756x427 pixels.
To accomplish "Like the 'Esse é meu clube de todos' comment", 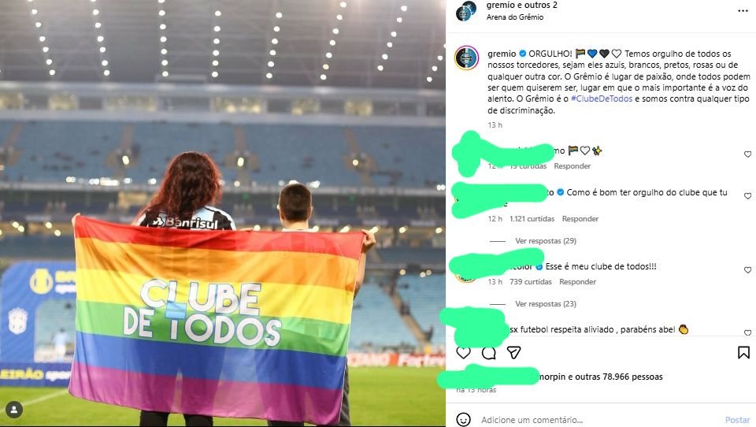I will coord(747,269).
